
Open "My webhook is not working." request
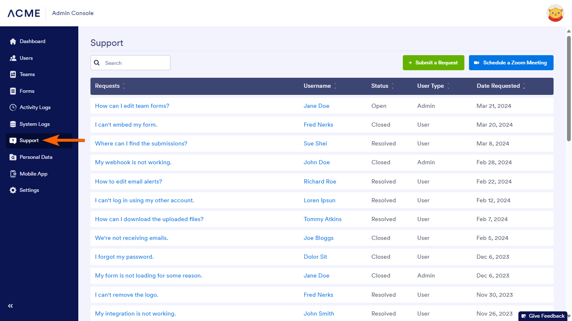coord(133,162)
